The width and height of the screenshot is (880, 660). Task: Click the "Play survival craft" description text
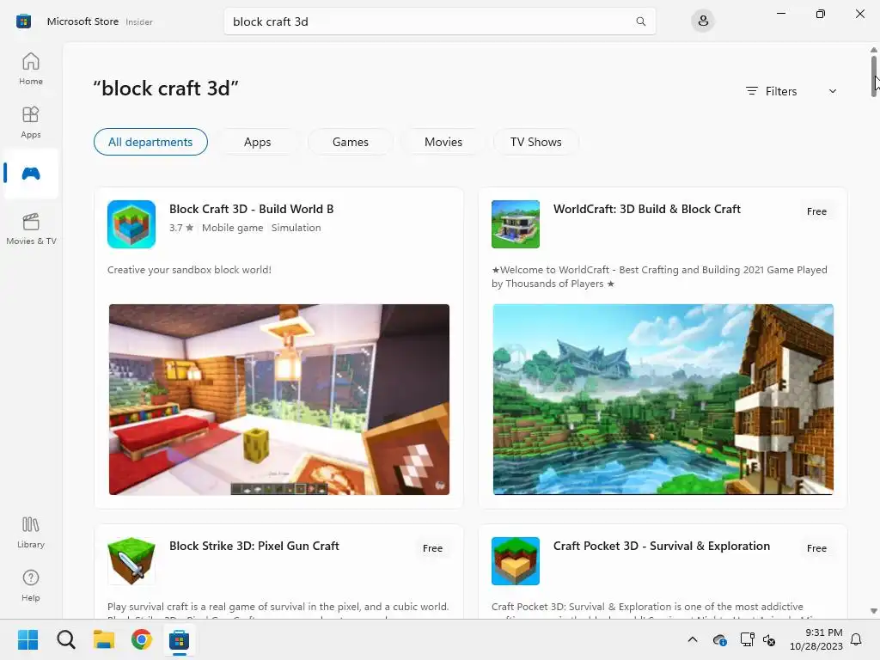point(278,607)
